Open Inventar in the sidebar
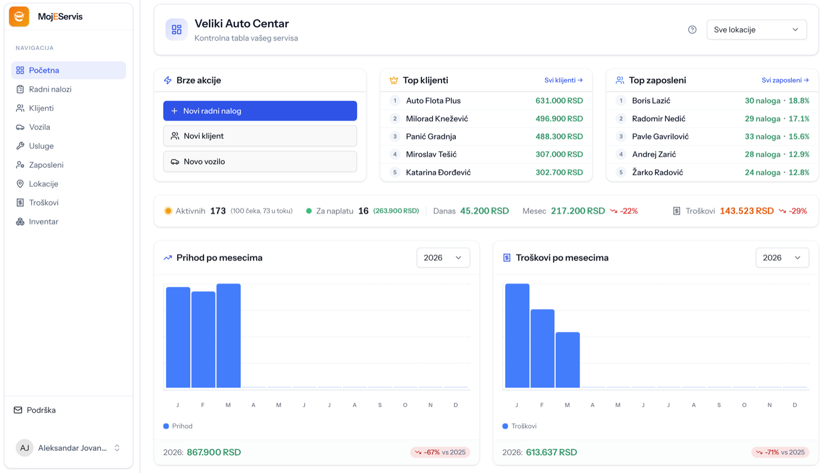The width and height of the screenshot is (825, 473). [x=69, y=222]
